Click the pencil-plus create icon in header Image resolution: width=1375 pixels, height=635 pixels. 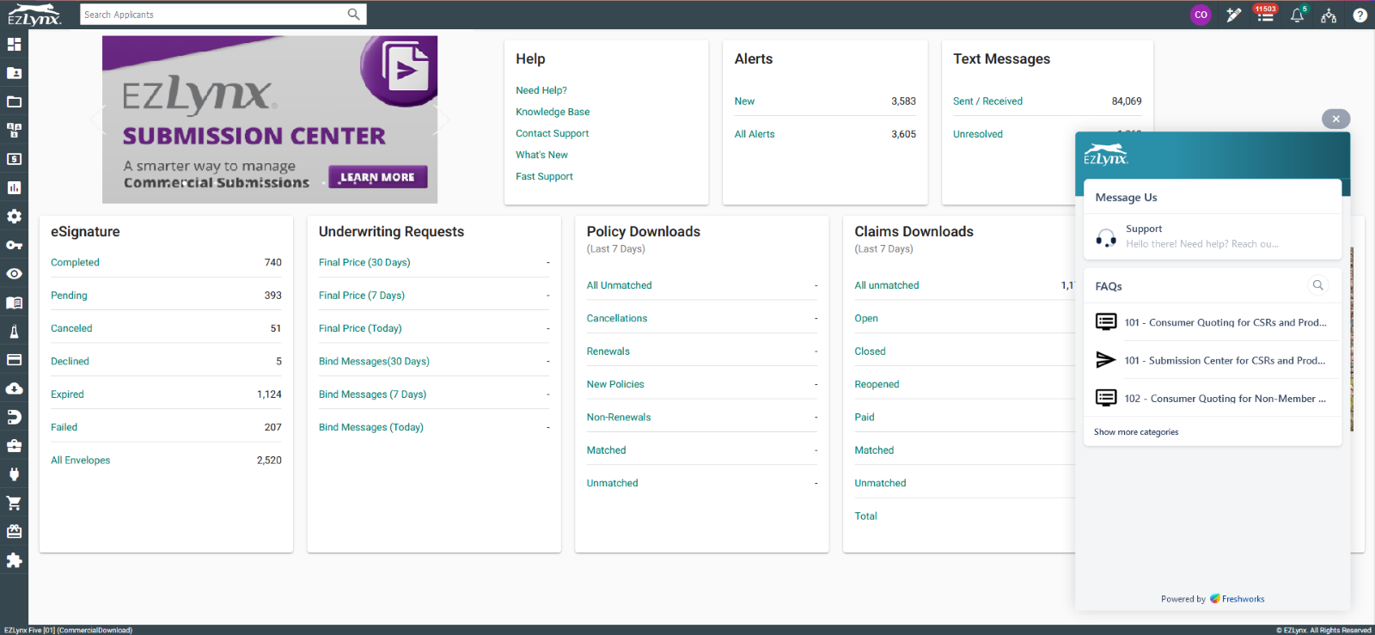1233,15
